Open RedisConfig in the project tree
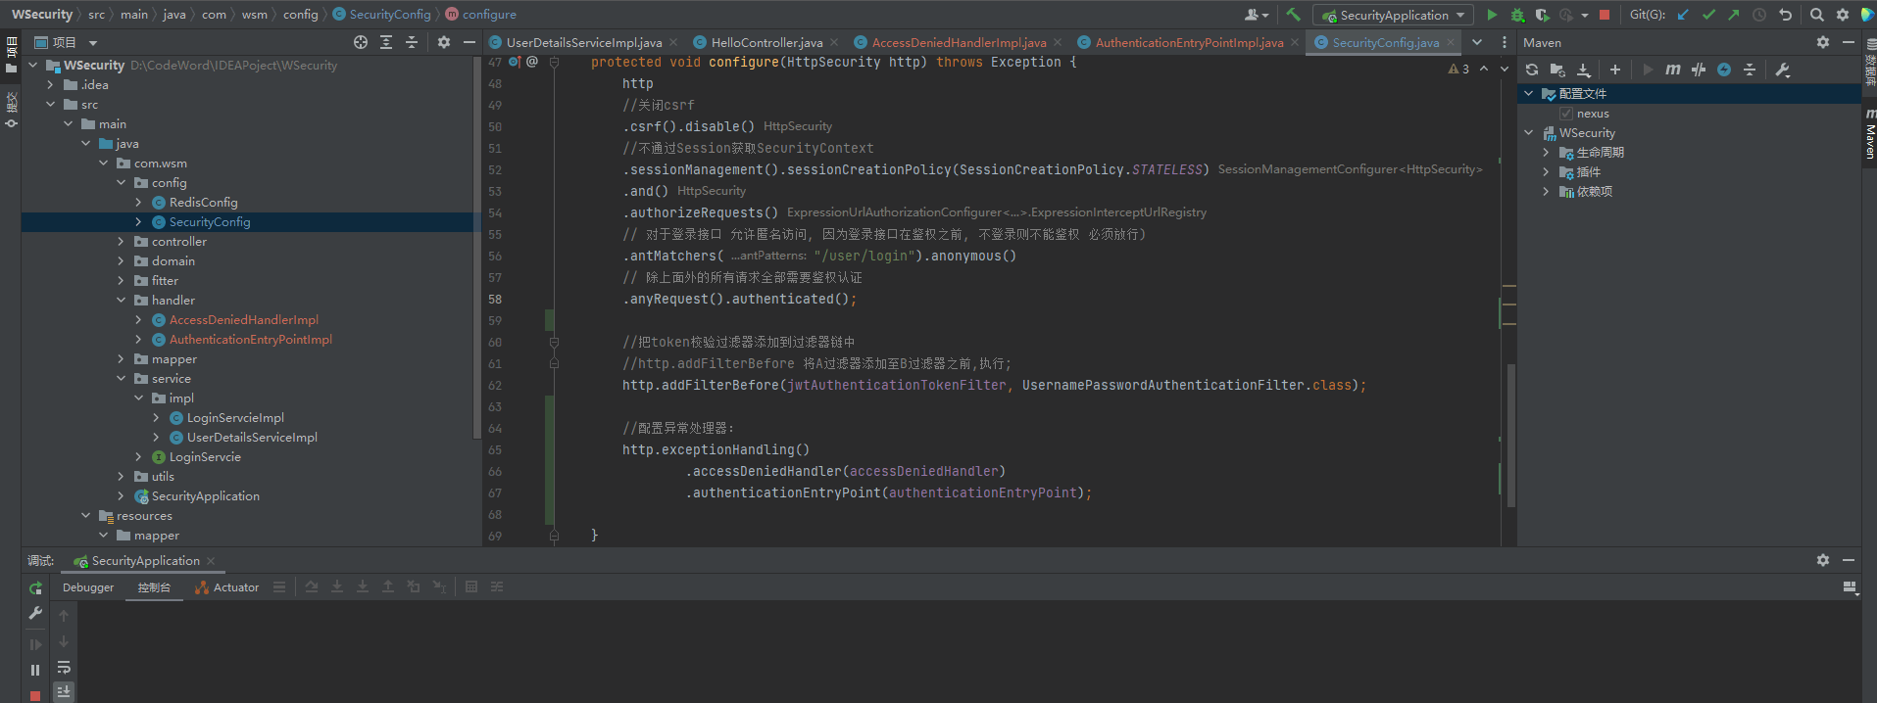 click(x=203, y=203)
